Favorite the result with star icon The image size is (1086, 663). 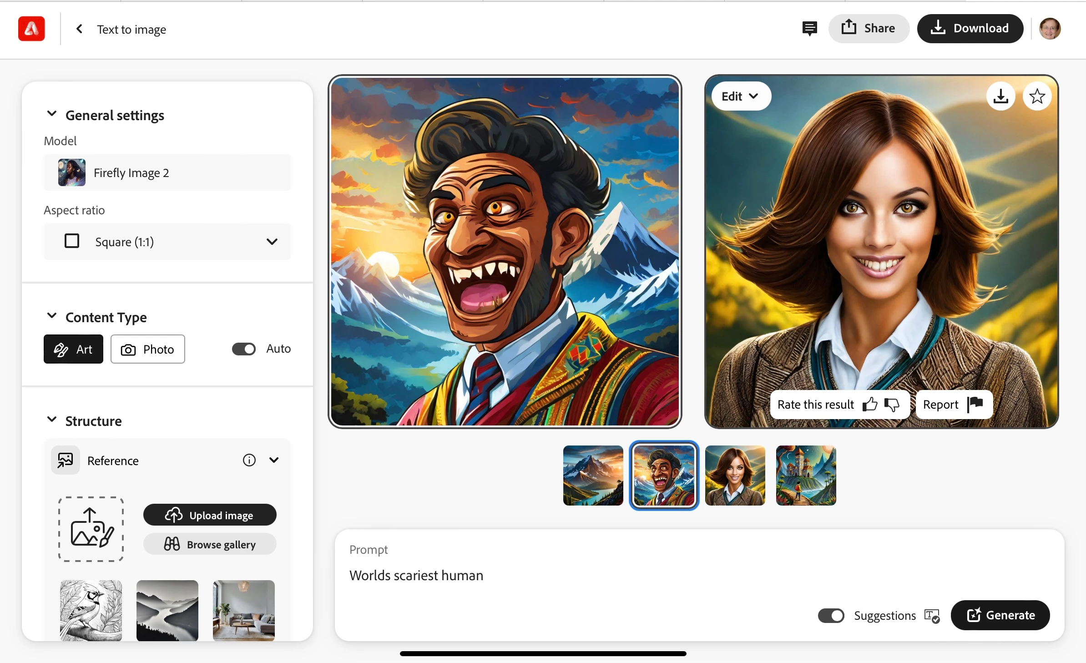click(1037, 96)
